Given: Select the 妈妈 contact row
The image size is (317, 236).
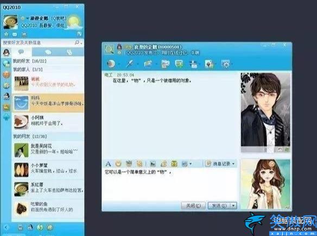Looking at the screenshot, I should (x=48, y=103).
